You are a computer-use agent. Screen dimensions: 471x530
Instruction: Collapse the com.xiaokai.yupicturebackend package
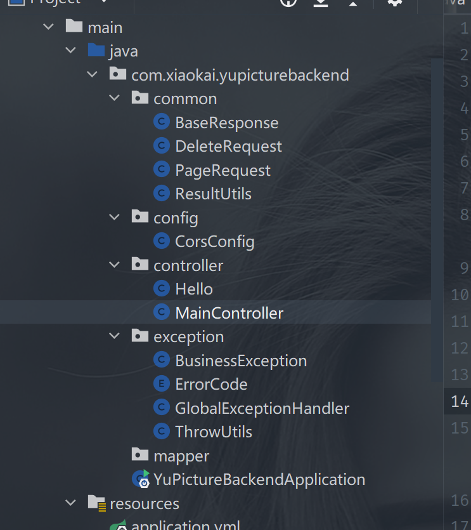point(93,75)
